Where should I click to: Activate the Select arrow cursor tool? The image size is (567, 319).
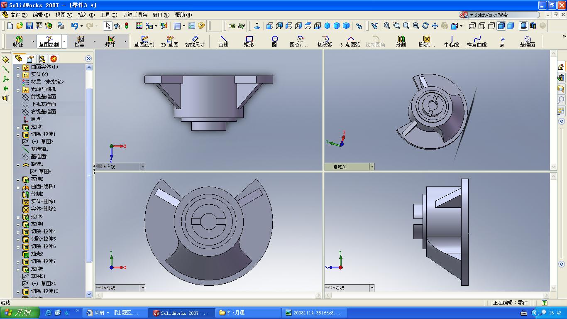pos(108,26)
